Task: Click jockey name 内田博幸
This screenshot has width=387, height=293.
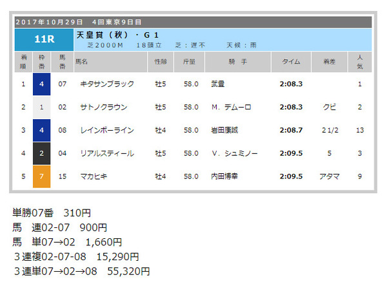Action: [224, 176]
